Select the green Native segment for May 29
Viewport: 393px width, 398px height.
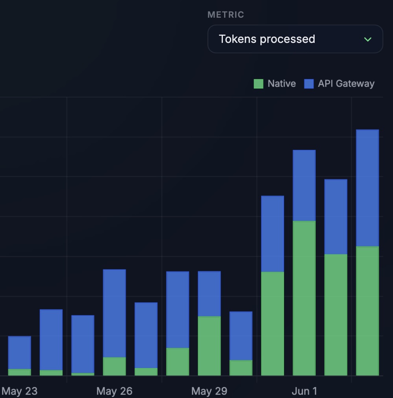tap(209, 346)
